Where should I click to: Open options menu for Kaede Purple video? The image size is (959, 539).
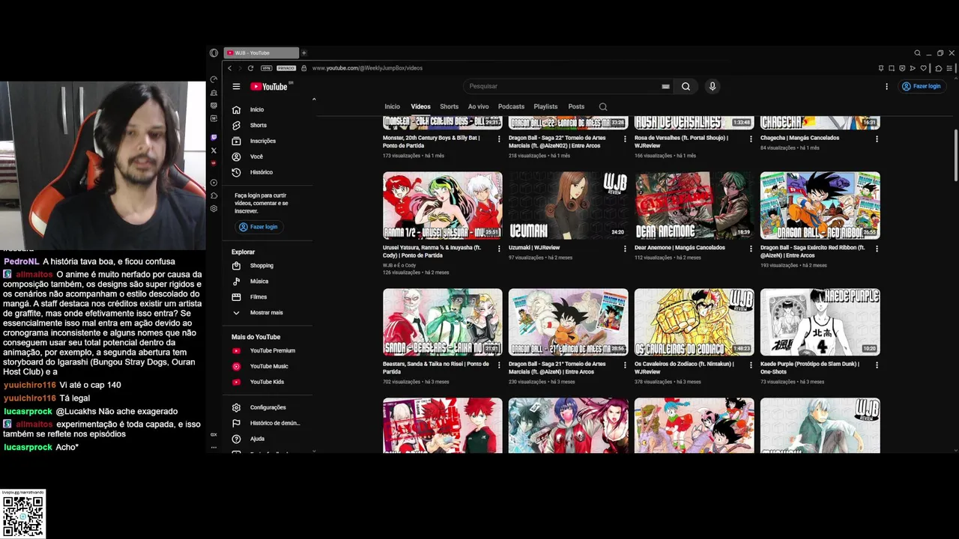(877, 365)
